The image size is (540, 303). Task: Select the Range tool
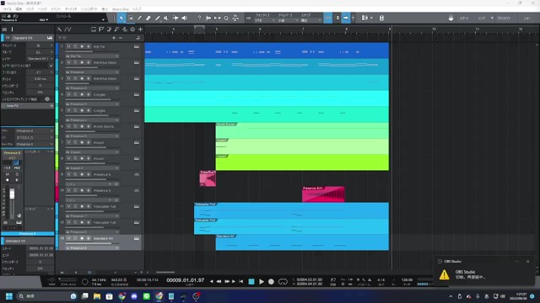tap(131, 19)
